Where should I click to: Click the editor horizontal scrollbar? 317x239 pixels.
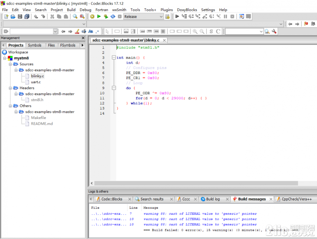[x=196, y=183]
